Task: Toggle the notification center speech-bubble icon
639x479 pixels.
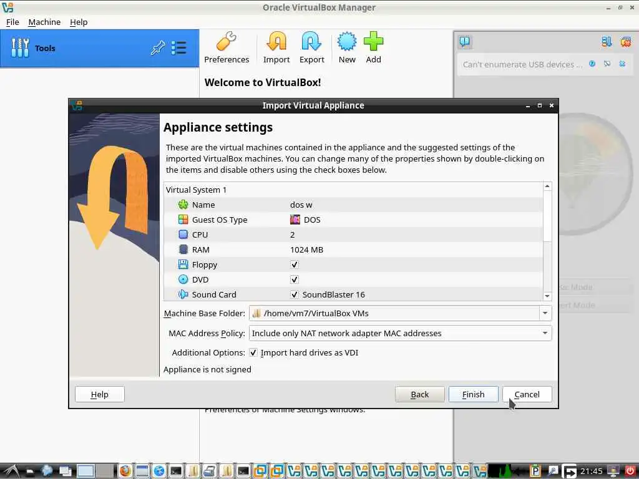Action: tap(464, 41)
